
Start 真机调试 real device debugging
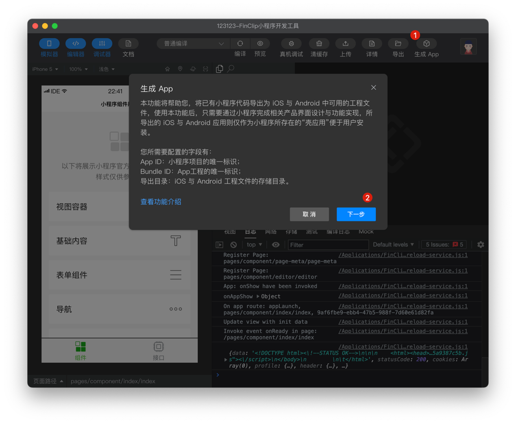291,44
